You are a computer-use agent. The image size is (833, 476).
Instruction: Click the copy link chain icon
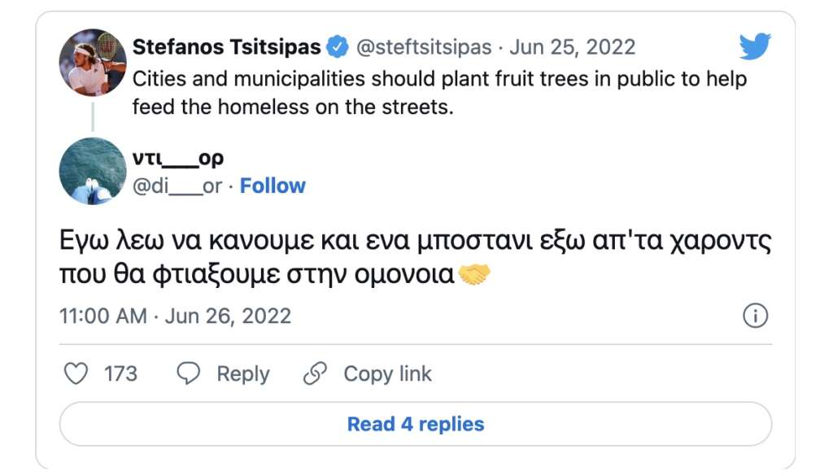point(314,373)
